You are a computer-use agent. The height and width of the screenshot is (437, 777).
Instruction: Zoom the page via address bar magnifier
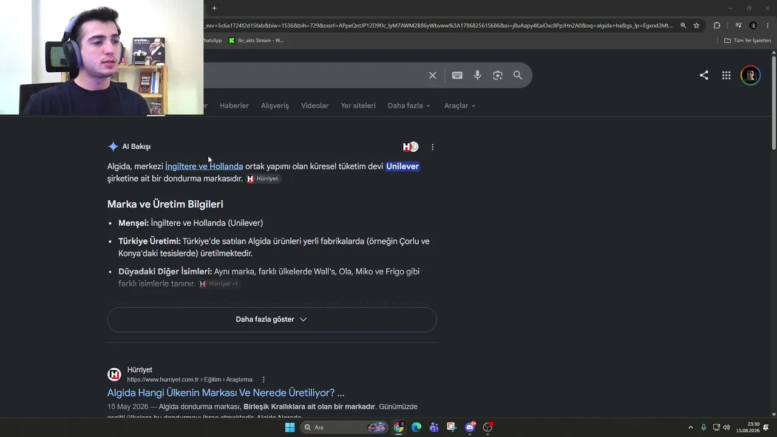pos(683,25)
